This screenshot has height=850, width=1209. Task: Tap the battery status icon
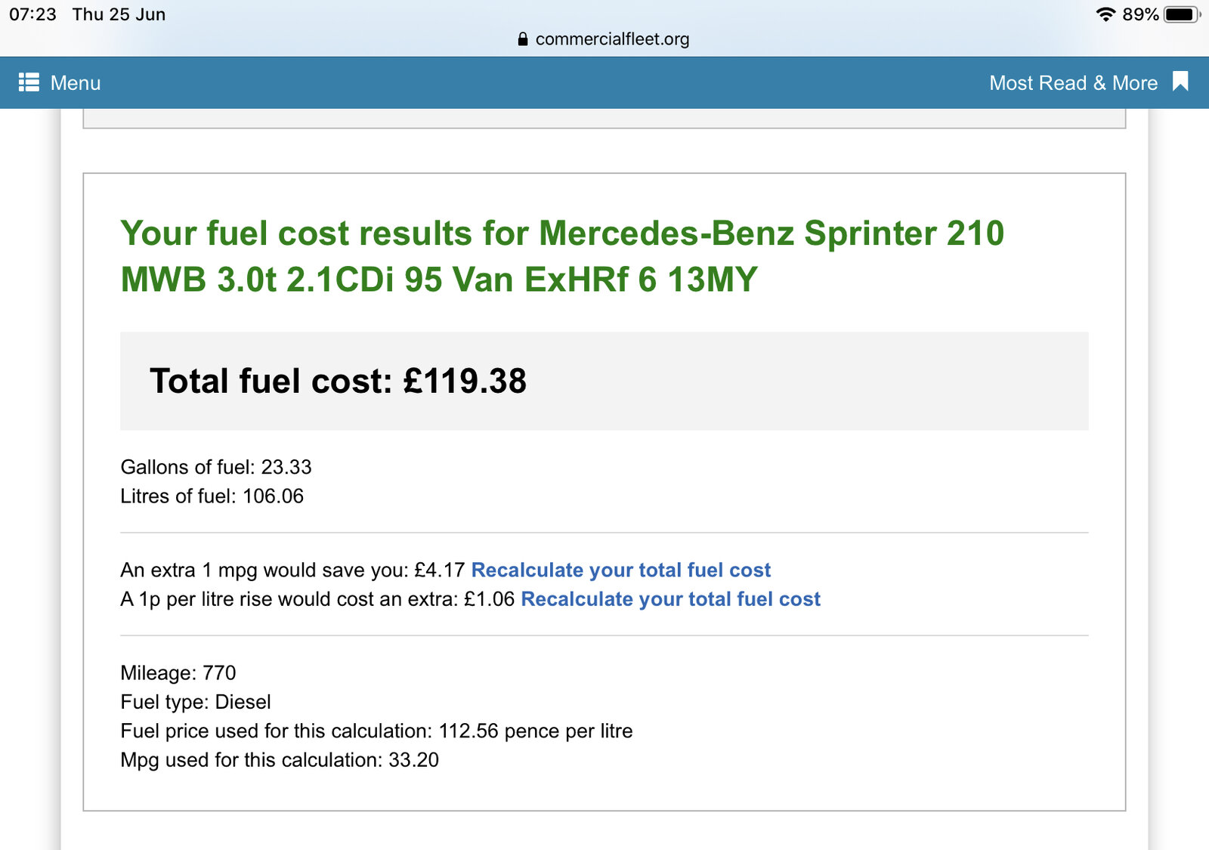[x=1181, y=14]
